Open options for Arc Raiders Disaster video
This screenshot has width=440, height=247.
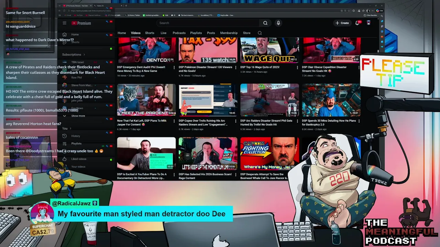[297, 121]
